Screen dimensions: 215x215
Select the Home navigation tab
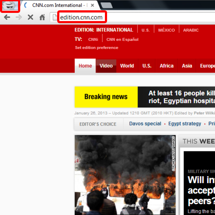click(x=85, y=66)
